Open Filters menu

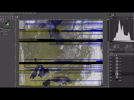(x=27, y=13)
